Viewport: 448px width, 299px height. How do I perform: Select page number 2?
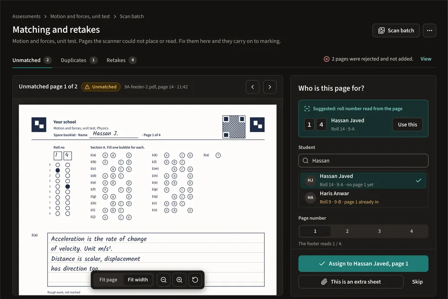[347, 231]
